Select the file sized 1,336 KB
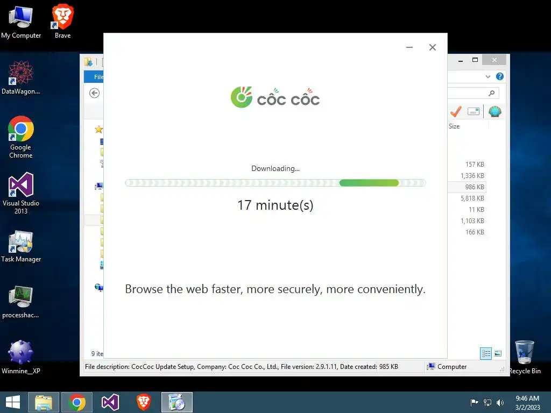 (x=472, y=176)
